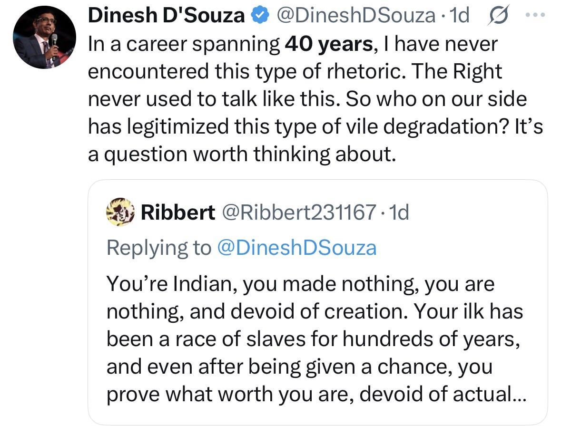Click "a question worth thinking about" line
561x435 pixels.
point(242,155)
